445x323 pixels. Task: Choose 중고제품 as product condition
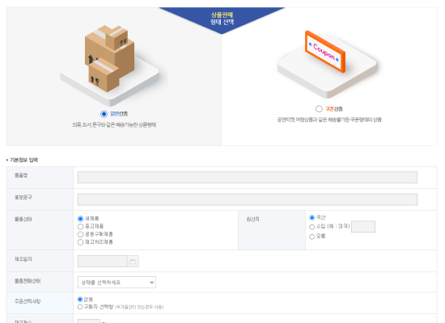pyautogui.click(x=80, y=226)
